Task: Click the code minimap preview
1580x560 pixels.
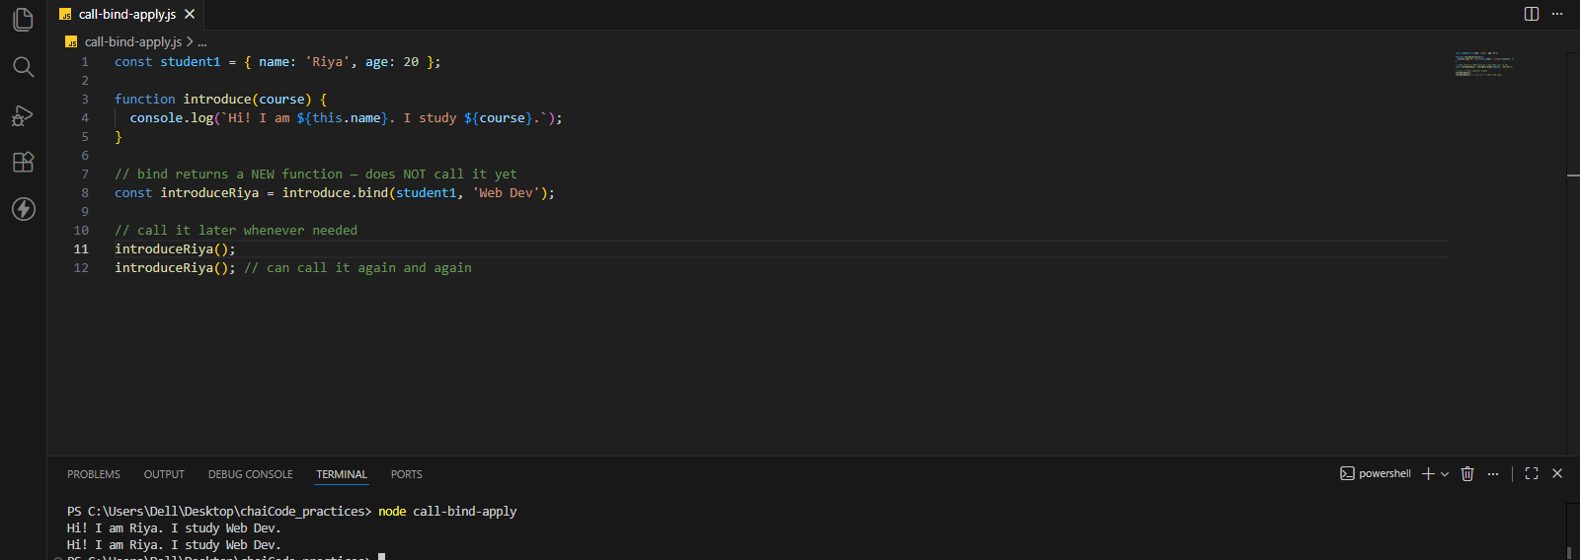Action: (x=1484, y=64)
